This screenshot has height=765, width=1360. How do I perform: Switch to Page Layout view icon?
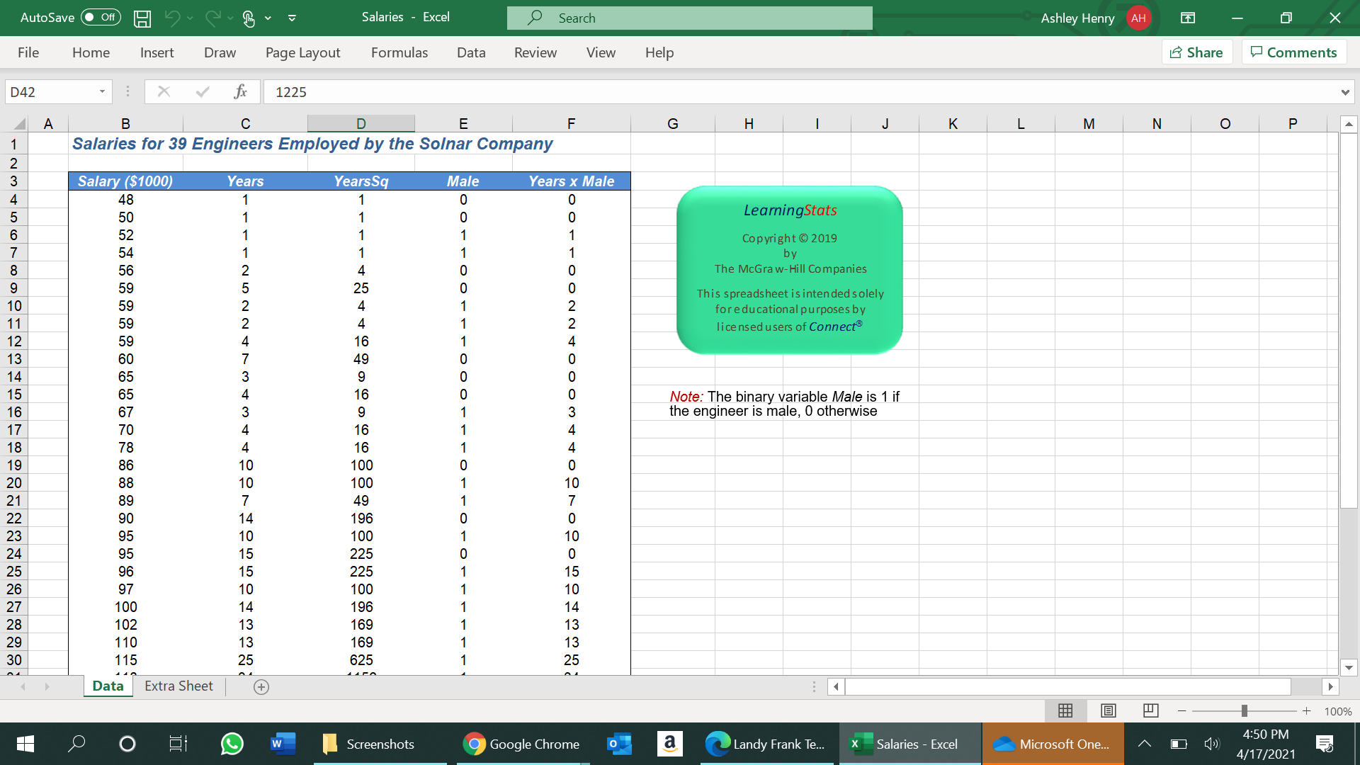[1109, 710]
